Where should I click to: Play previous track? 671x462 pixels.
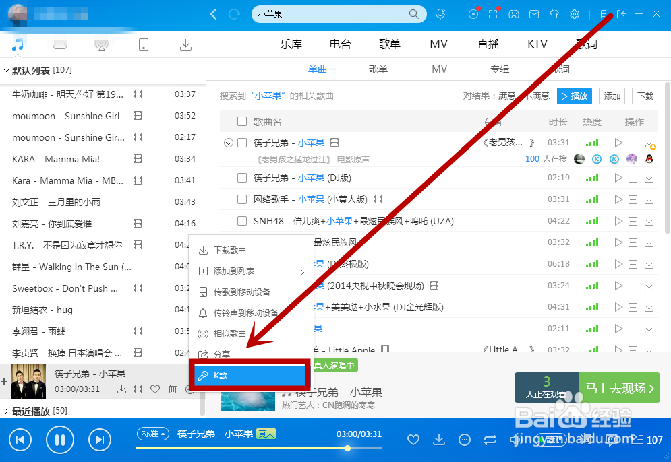pyautogui.click(x=20, y=439)
